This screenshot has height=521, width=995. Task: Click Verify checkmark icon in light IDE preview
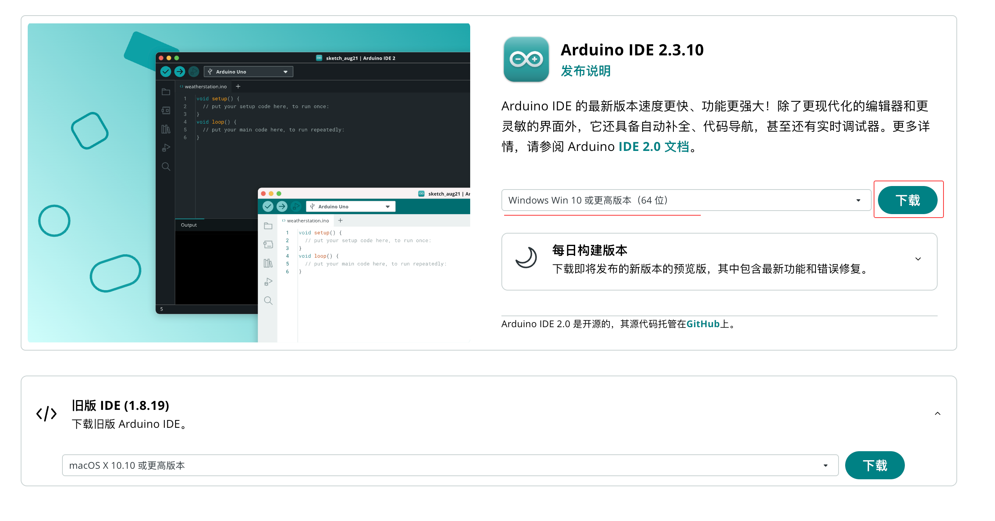pyautogui.click(x=268, y=206)
